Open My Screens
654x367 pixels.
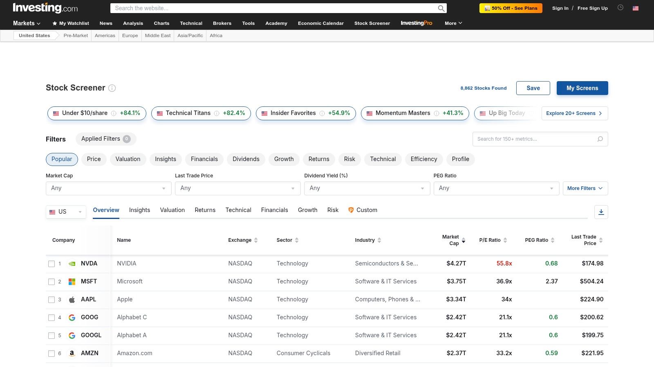pyautogui.click(x=582, y=88)
